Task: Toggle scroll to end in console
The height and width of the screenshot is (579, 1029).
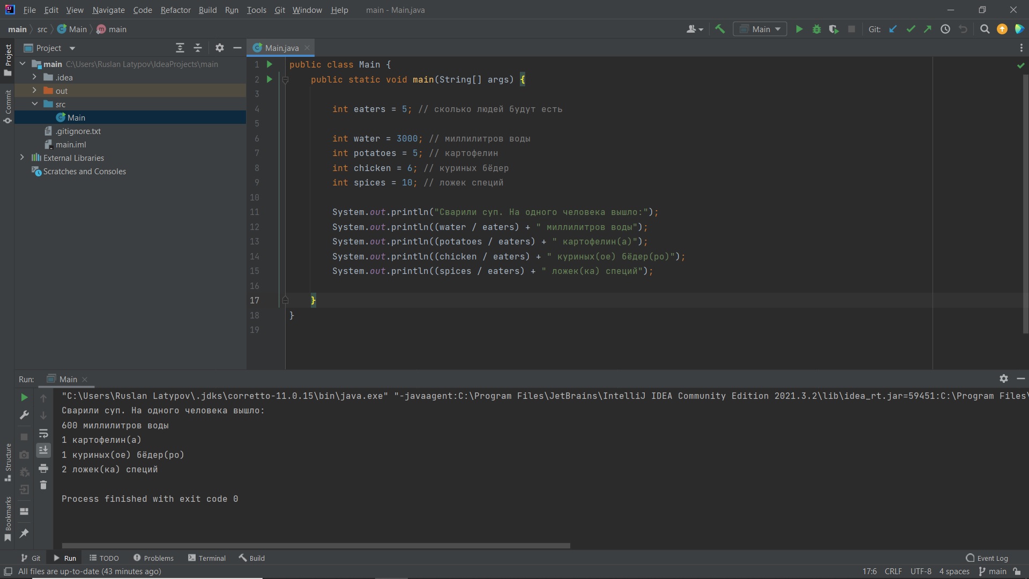Action: tap(43, 450)
